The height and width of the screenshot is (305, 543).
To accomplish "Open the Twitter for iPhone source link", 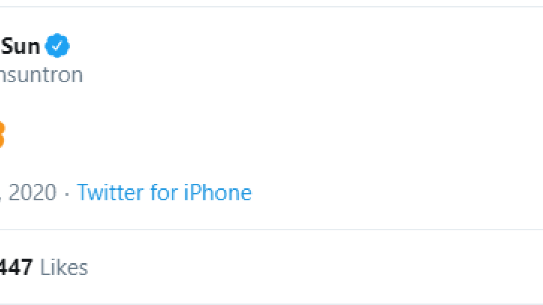I will (164, 192).
